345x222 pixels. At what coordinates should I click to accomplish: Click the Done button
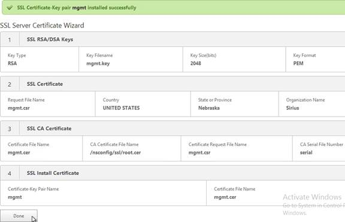tap(19, 216)
